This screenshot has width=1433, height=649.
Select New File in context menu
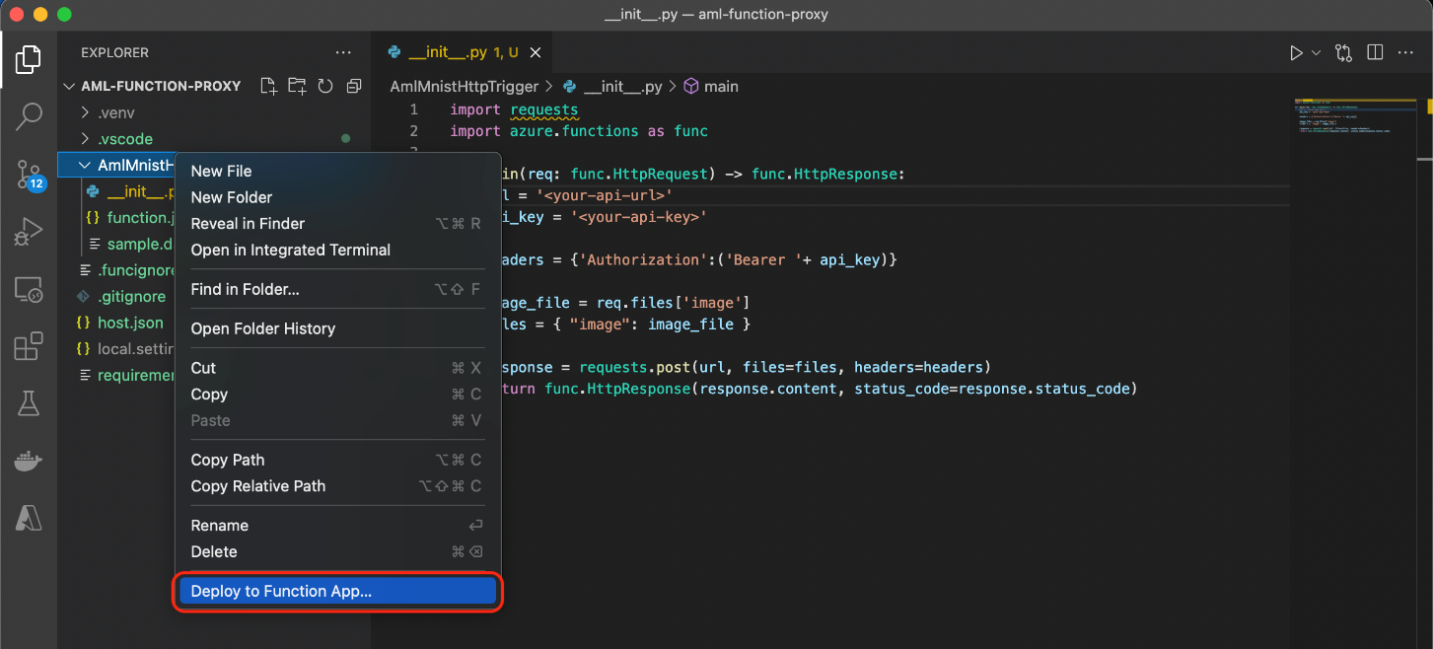[337, 171]
